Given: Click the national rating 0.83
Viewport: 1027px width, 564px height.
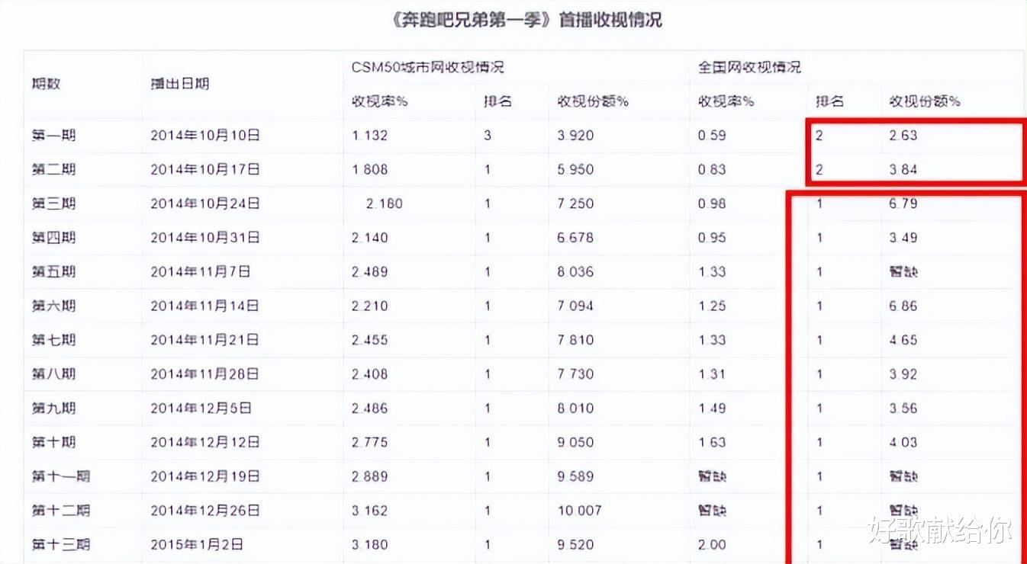Looking at the screenshot, I should coord(713,169).
